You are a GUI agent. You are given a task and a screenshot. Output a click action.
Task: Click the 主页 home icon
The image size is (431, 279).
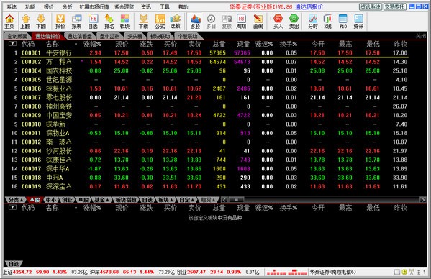pyautogui.click(x=9, y=22)
